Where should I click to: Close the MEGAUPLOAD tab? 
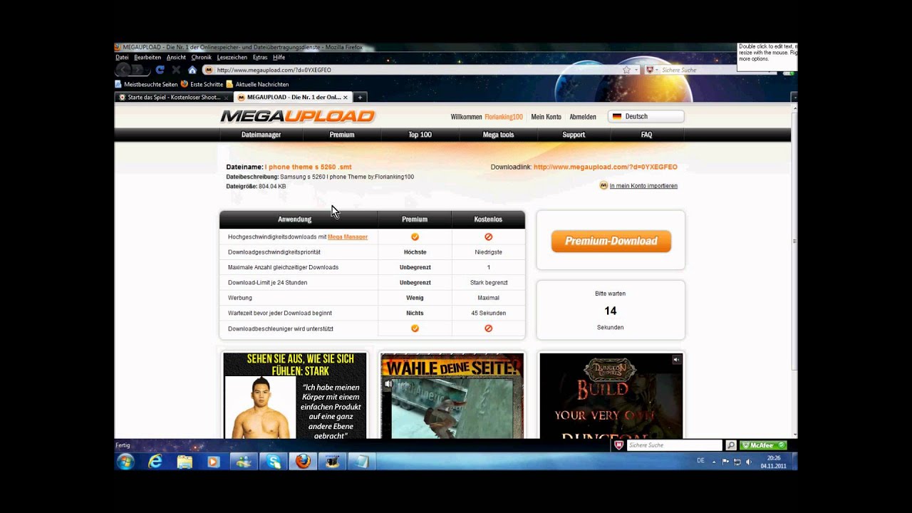click(346, 97)
